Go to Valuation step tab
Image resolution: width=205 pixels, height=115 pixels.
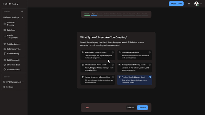tap(132, 14)
